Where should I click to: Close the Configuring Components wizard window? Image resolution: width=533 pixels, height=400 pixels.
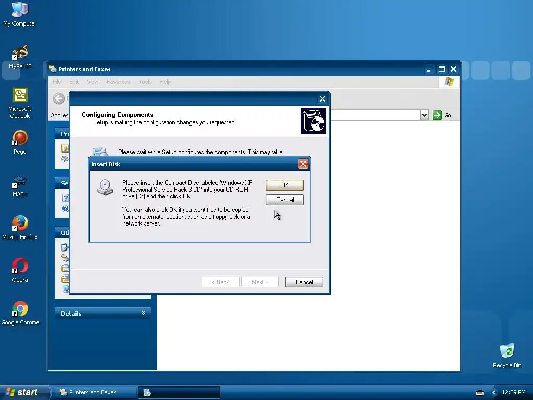click(x=322, y=98)
